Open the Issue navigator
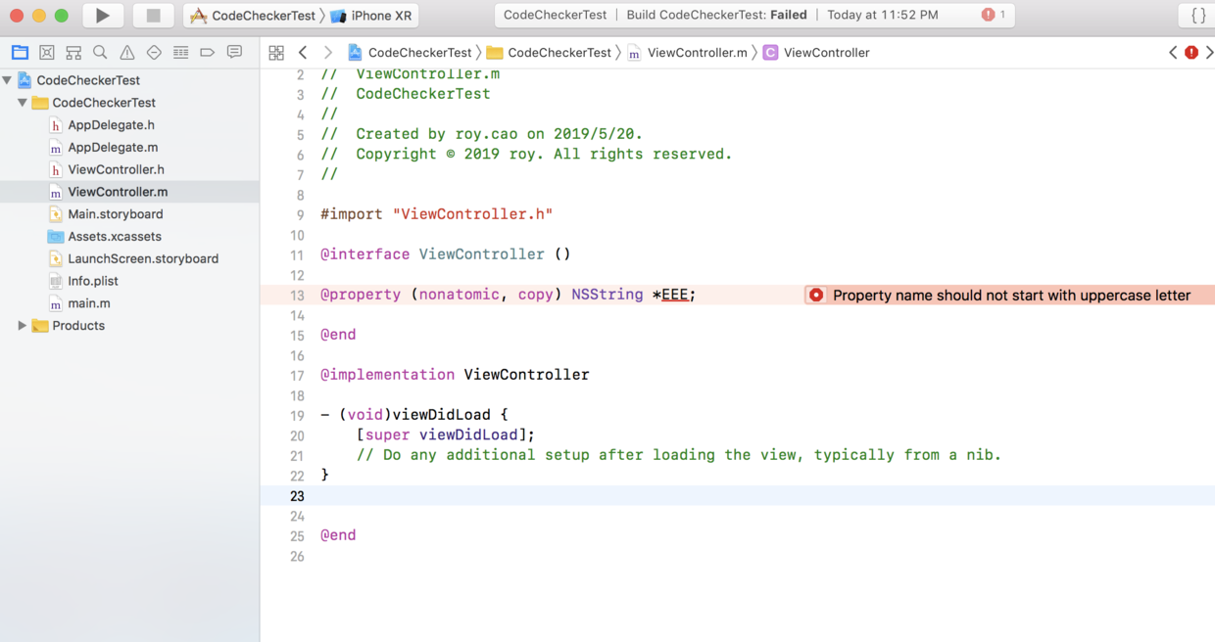The image size is (1215, 642). (125, 52)
